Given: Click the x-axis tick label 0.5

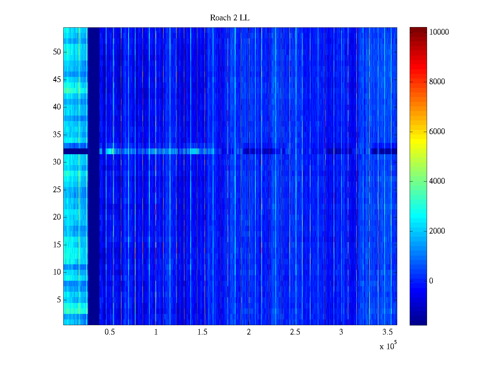Looking at the screenshot, I should (110, 332).
